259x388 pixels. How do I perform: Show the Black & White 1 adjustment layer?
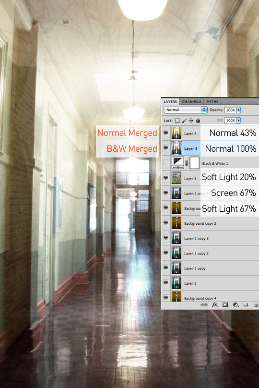(165, 163)
